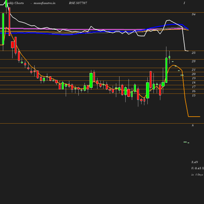204x204 pixels.
Task: Select the 25 price axis label
Action: coord(193,53)
